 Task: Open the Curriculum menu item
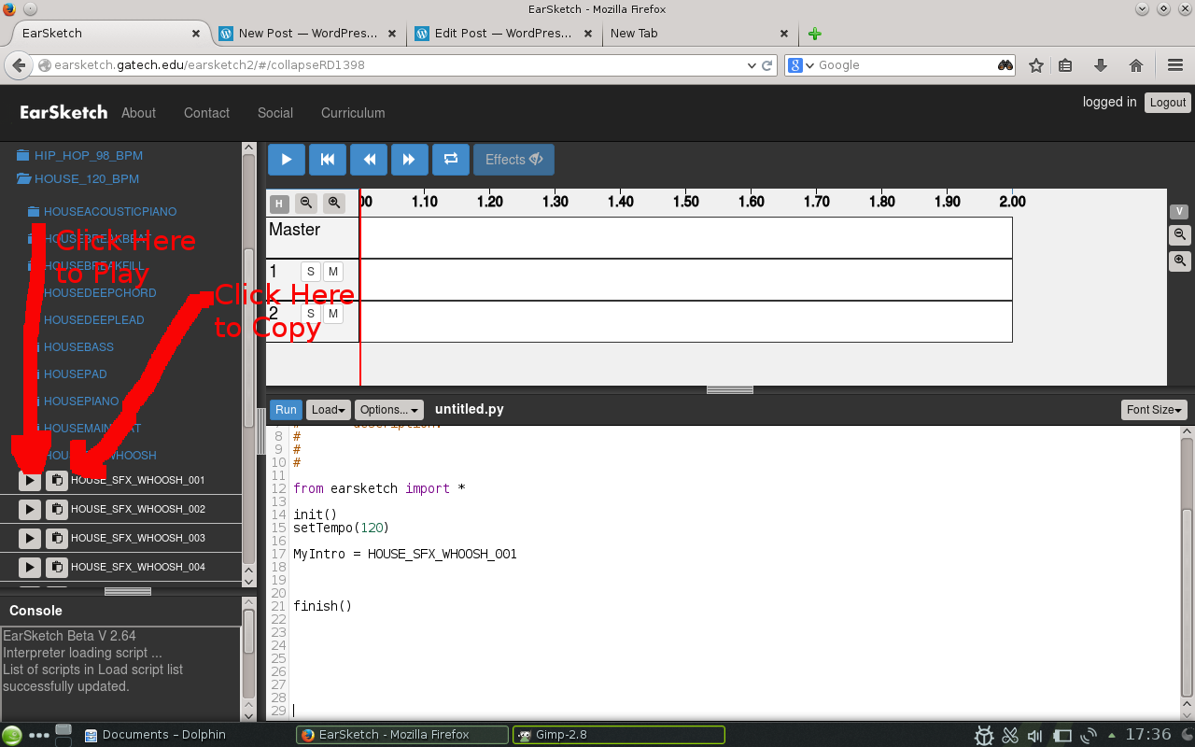click(353, 113)
